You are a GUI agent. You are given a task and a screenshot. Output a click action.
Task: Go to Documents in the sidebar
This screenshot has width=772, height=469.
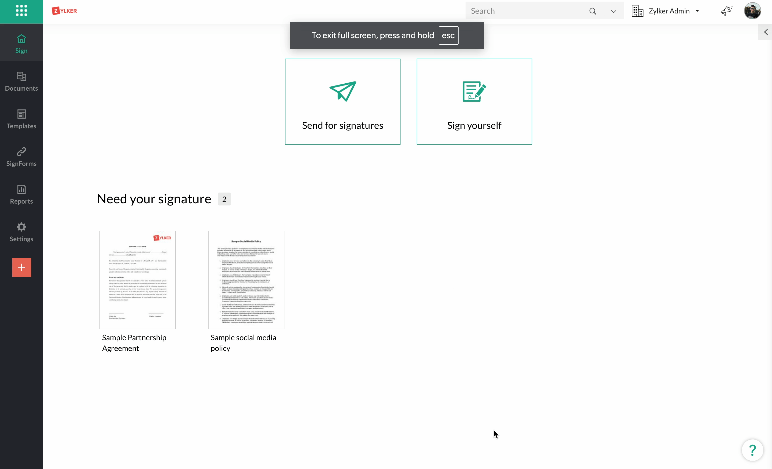(21, 81)
